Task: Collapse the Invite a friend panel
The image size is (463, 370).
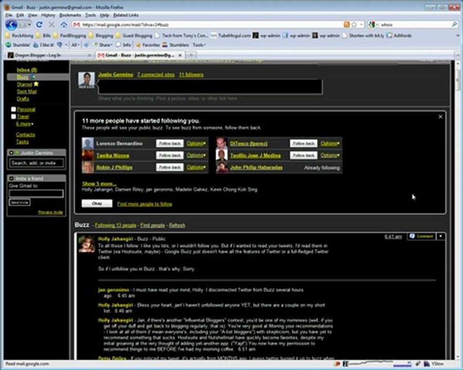Action: coord(11,178)
